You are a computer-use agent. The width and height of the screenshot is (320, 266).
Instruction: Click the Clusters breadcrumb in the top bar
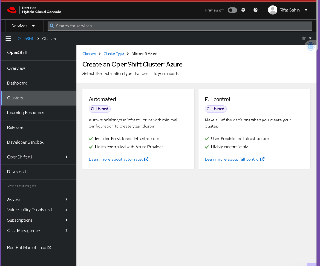coord(49,39)
